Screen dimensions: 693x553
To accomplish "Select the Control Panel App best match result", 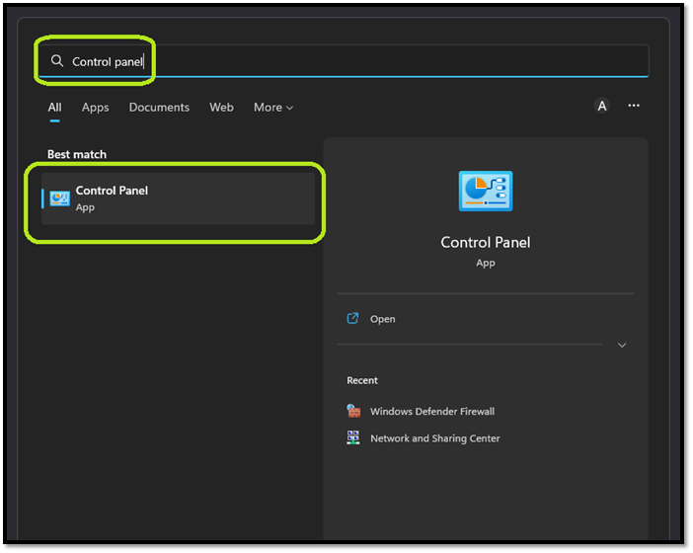I will tap(178, 198).
